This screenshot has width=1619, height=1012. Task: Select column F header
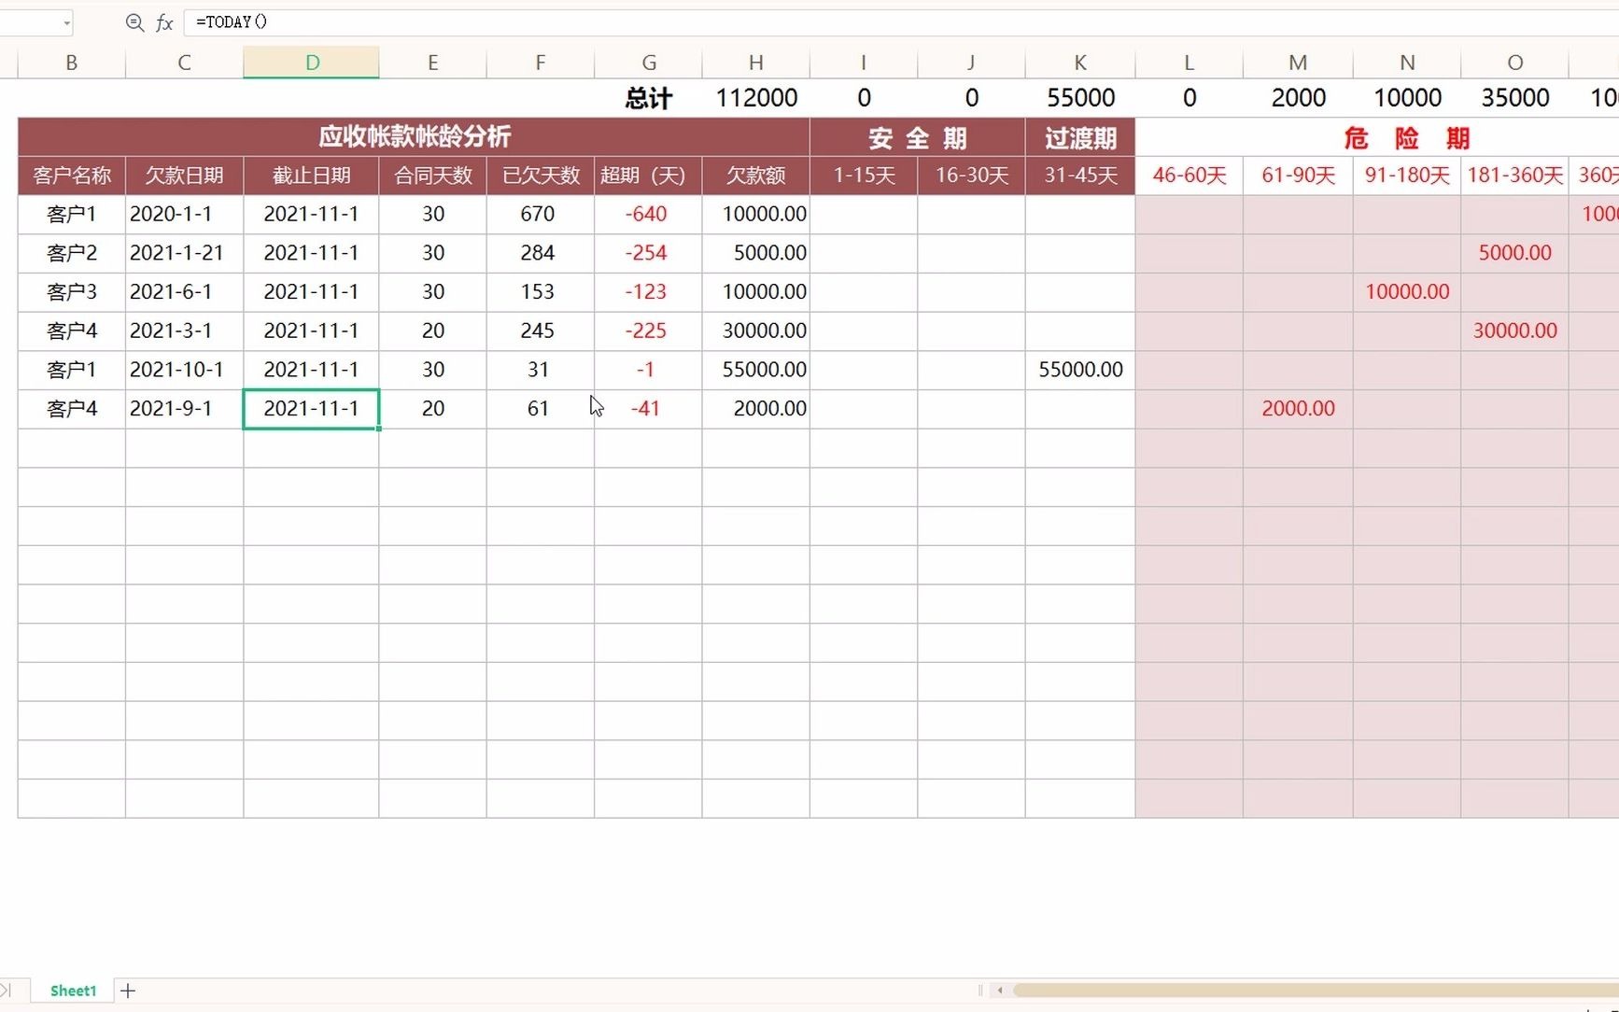pos(540,63)
